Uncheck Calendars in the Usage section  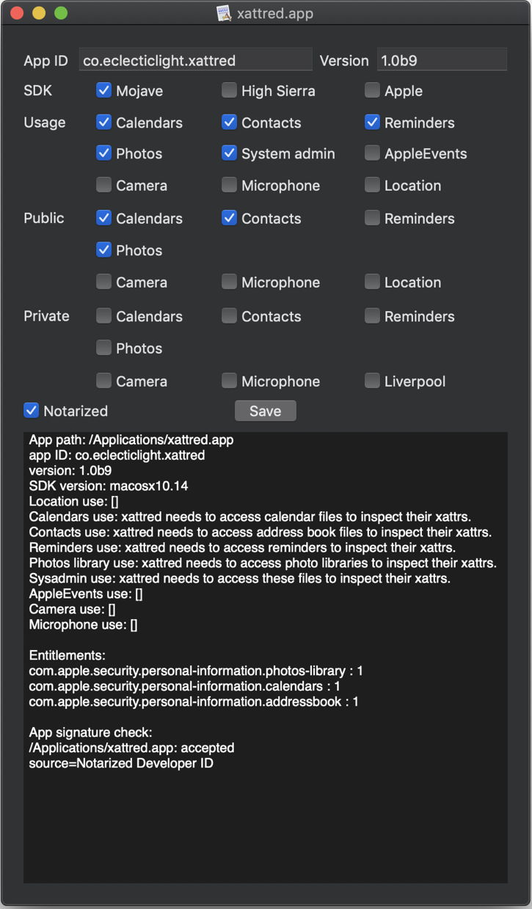pyautogui.click(x=104, y=123)
